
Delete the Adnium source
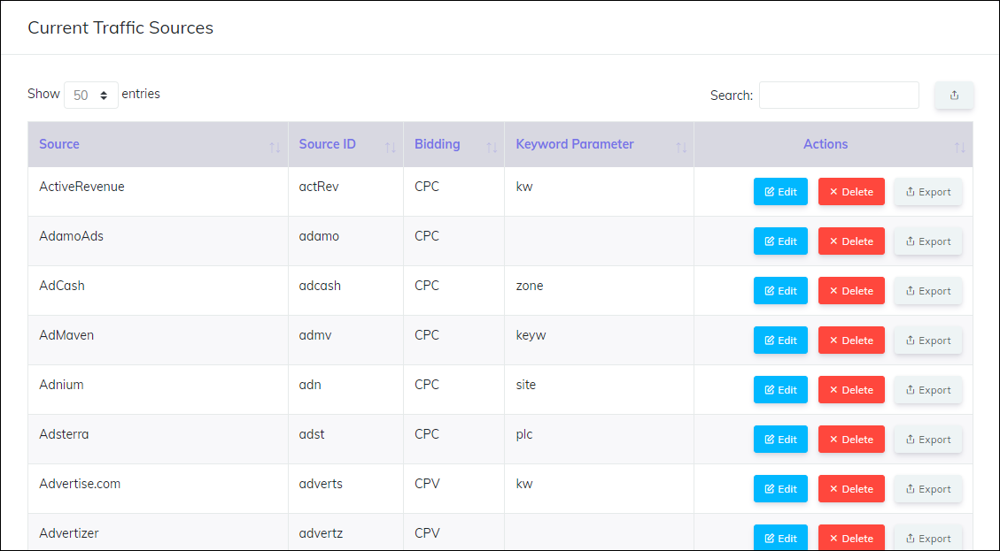[851, 390]
